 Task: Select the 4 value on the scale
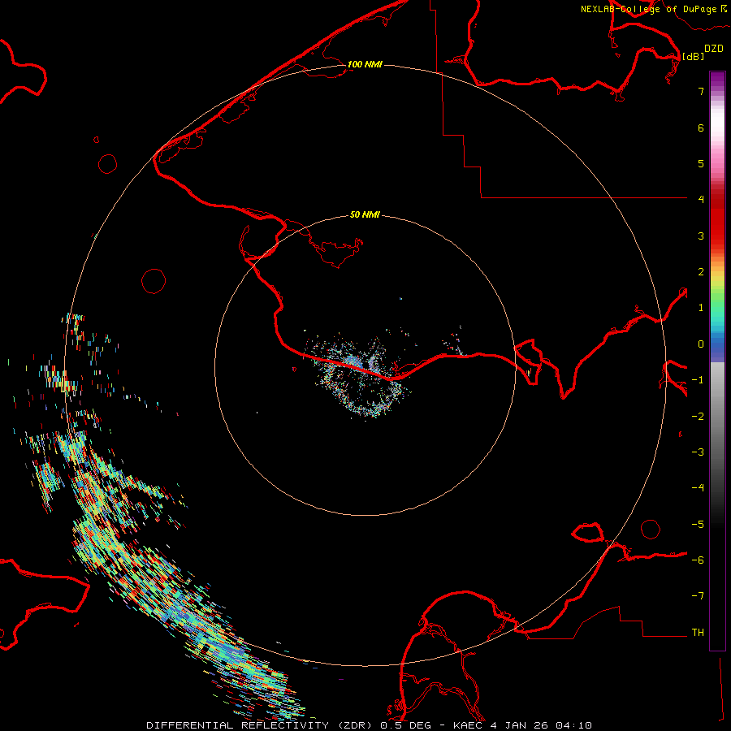(x=701, y=200)
